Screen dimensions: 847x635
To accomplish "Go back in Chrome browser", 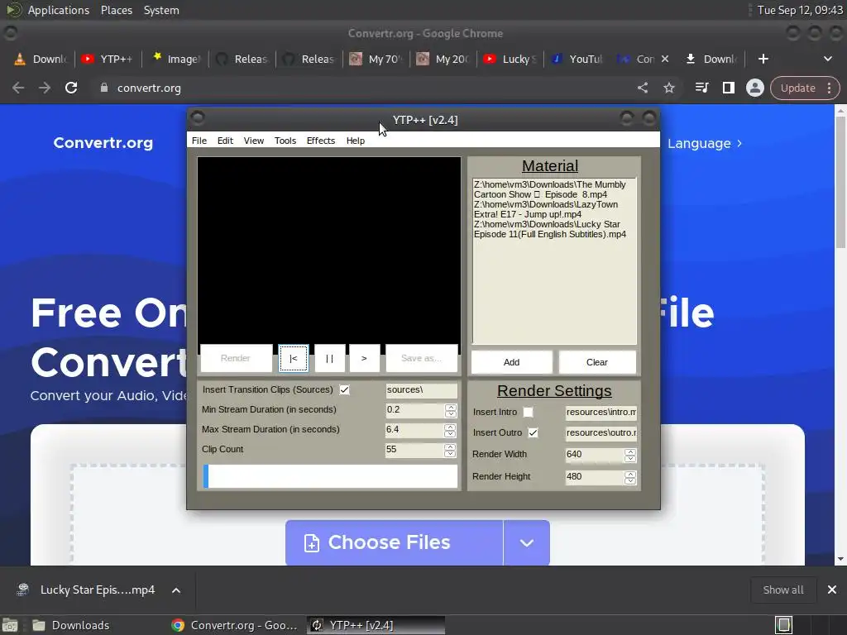I will (18, 88).
